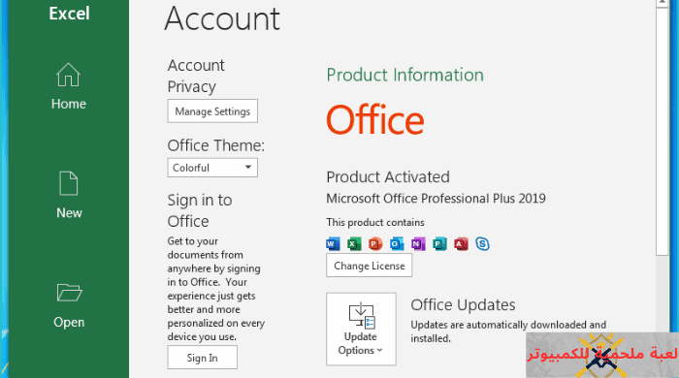Click the Excel app icon under product contains
Viewport: 679px width, 378px height.
354,244
